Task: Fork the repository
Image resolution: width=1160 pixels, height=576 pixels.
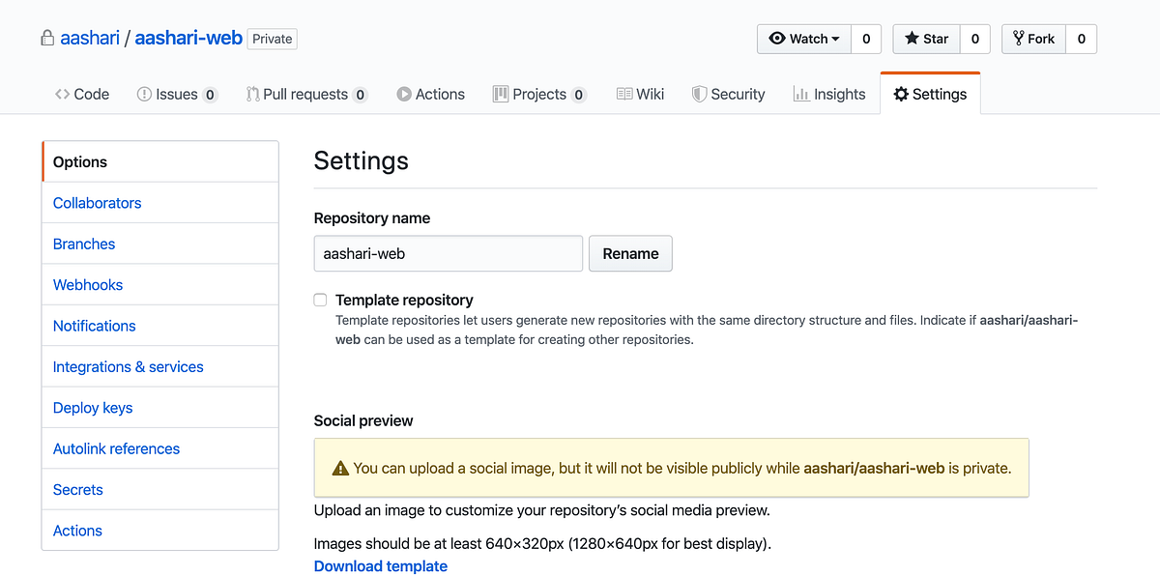Action: pos(1033,39)
